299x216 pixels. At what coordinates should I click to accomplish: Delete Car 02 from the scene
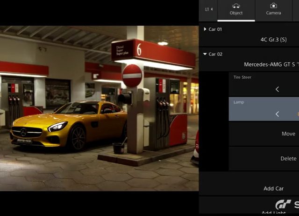tap(288, 158)
